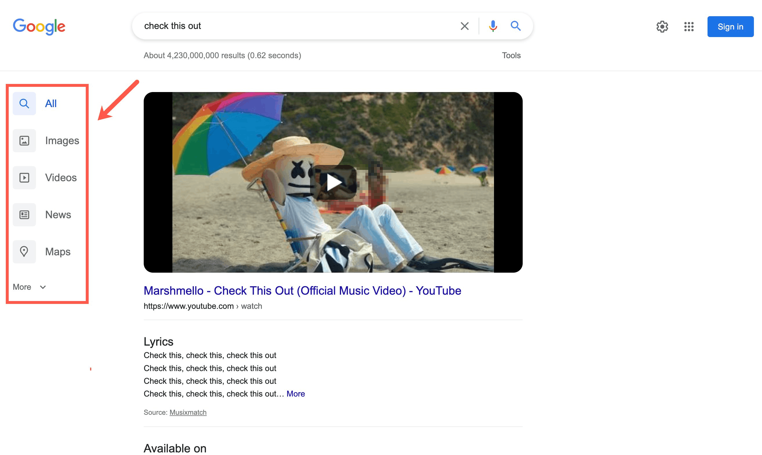Clear the search box with the X icon
Viewport: 762px width, 455px height.
tap(464, 26)
